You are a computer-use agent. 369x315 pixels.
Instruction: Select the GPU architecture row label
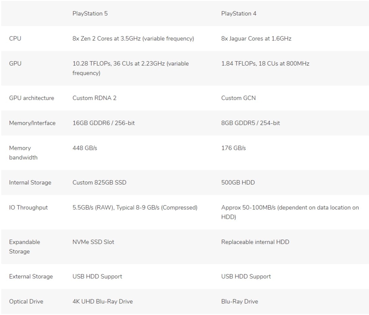click(x=31, y=98)
